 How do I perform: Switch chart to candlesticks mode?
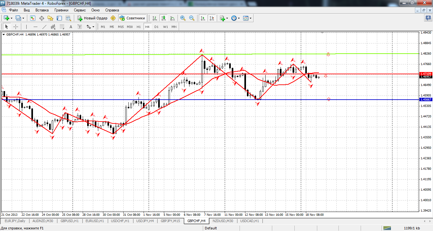coord(164,18)
